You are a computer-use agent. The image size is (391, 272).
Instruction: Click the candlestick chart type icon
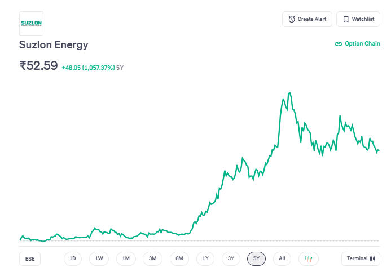[309, 258]
